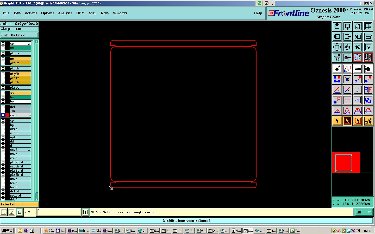375x234 pixels.
Task: Click layer list scroll up arrow
Action: tap(37, 42)
